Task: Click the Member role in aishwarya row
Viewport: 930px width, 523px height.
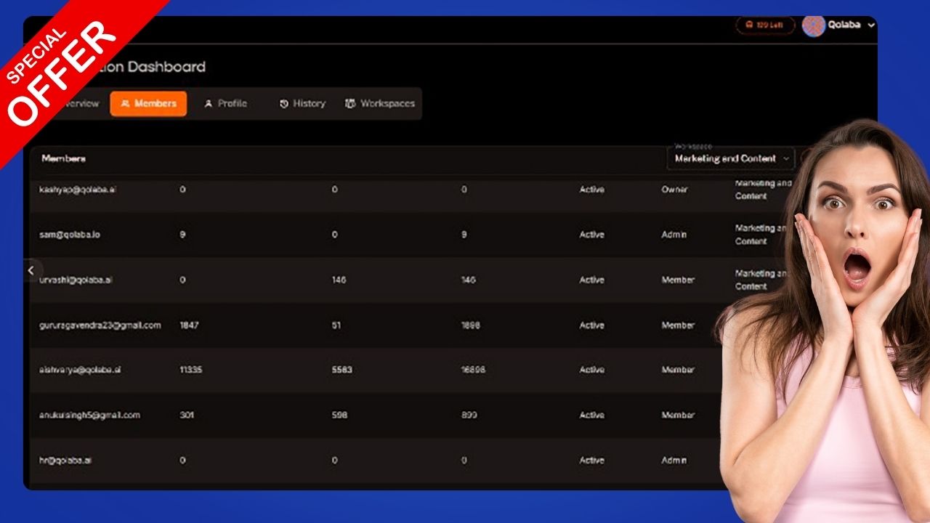Action: [x=678, y=370]
